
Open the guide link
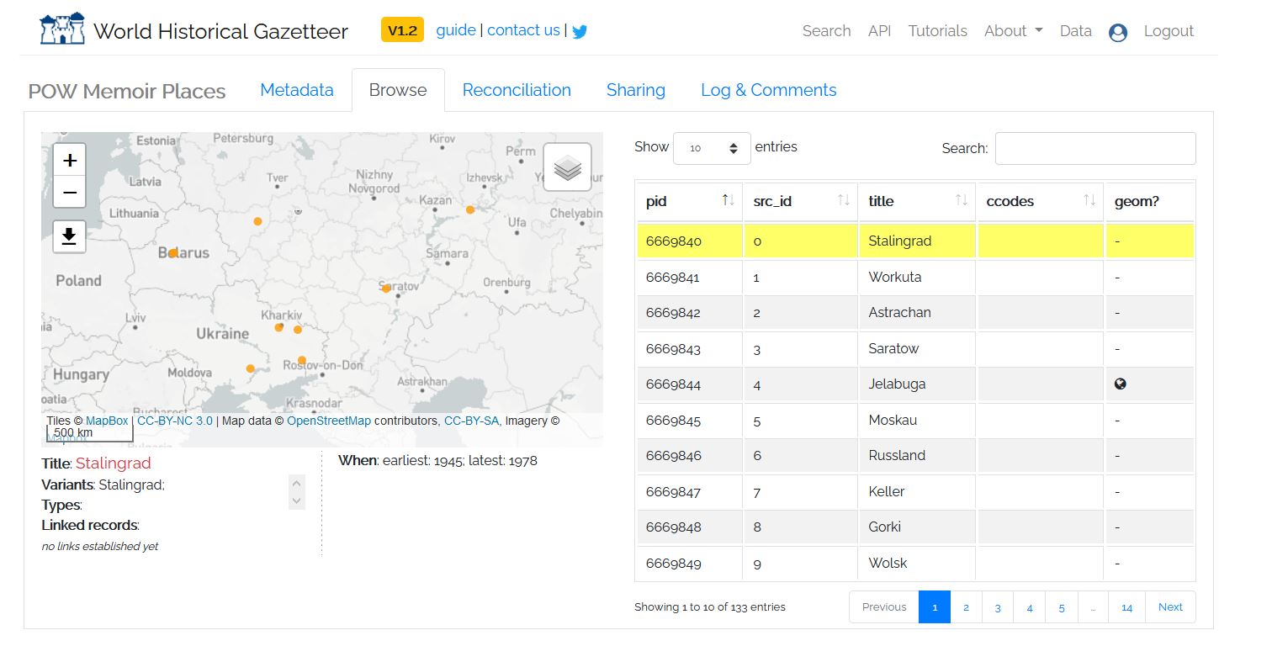tap(456, 30)
